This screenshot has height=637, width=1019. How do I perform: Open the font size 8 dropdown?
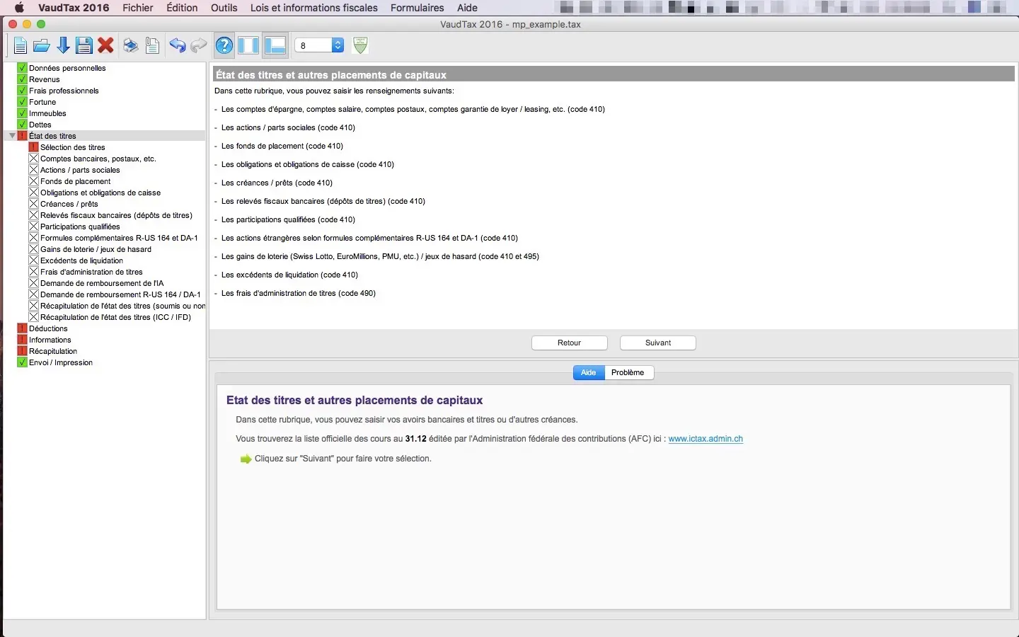[319, 45]
